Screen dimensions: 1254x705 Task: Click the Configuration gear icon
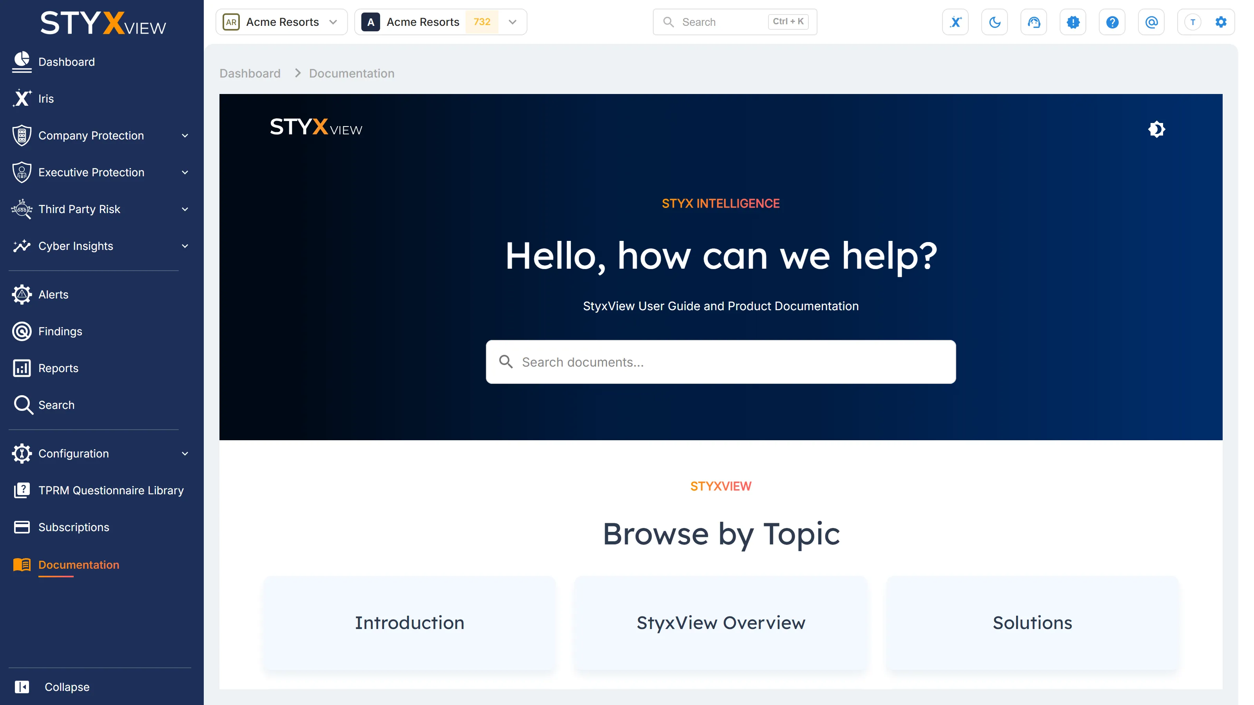pyautogui.click(x=22, y=454)
